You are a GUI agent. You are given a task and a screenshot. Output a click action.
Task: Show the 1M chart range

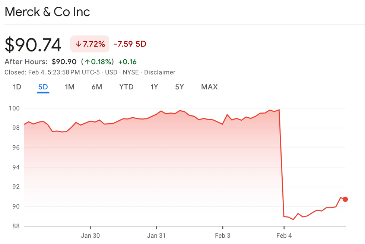click(70, 87)
